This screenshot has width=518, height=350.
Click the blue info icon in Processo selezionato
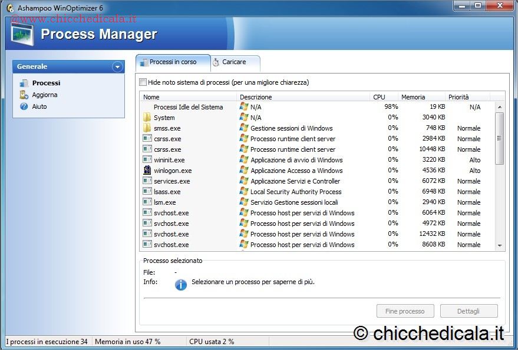[x=181, y=284]
